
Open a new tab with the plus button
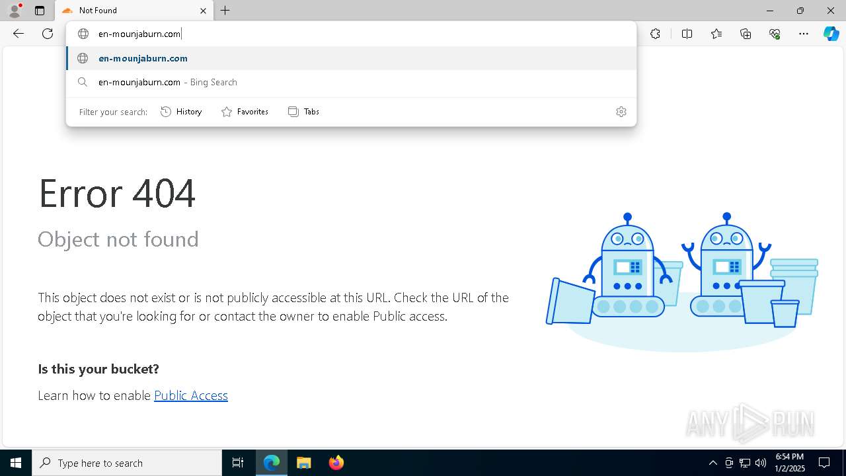225,11
